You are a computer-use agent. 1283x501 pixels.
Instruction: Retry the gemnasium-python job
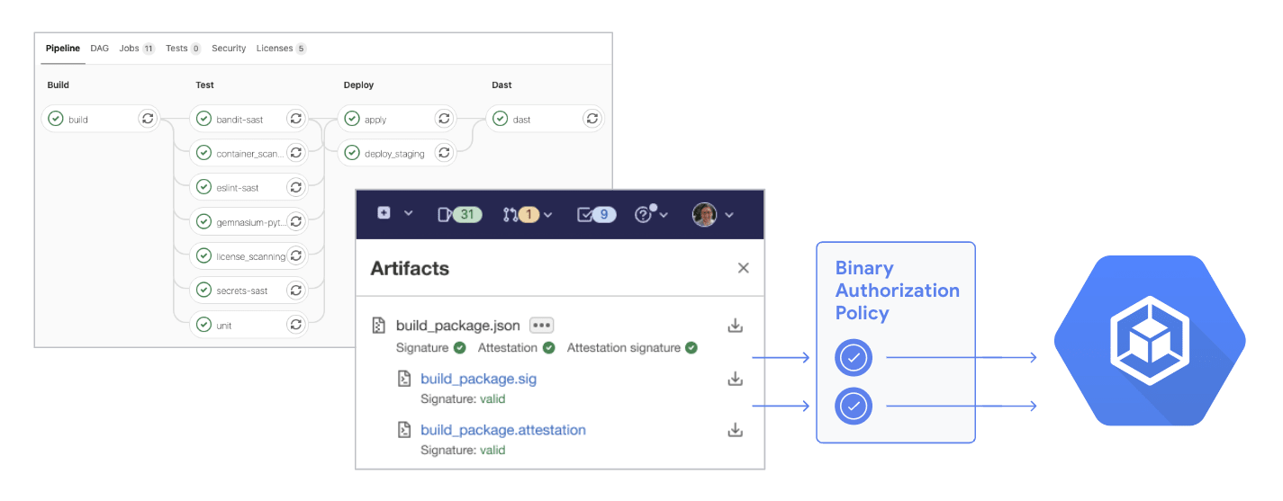[296, 221]
